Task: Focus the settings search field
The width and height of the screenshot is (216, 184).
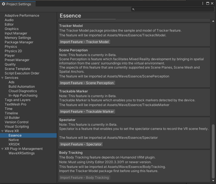Action: (173, 9)
